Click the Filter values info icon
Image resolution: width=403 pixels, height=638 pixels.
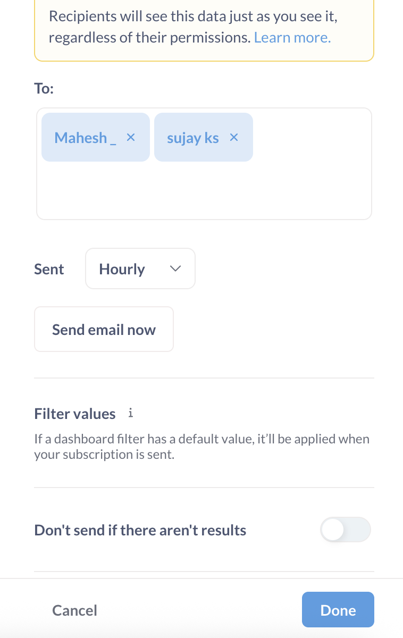click(x=130, y=413)
